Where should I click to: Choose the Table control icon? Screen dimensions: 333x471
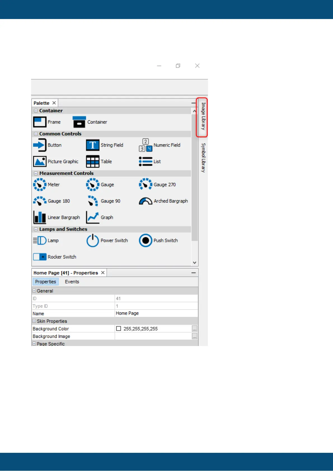tap(93, 161)
